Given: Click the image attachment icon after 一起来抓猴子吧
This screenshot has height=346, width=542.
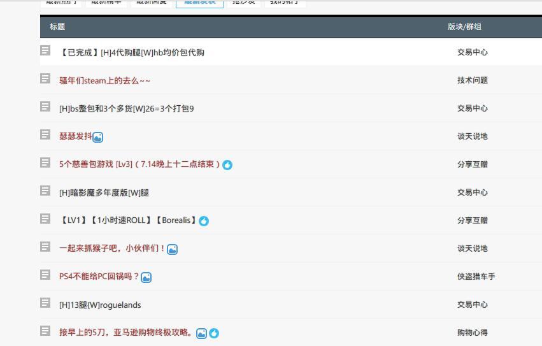Looking at the screenshot, I should click(172, 250).
